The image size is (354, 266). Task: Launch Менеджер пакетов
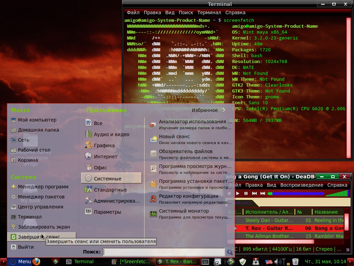click(38, 197)
